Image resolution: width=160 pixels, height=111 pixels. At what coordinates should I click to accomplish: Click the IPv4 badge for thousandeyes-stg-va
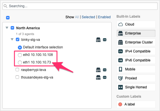[x=105, y=77]
